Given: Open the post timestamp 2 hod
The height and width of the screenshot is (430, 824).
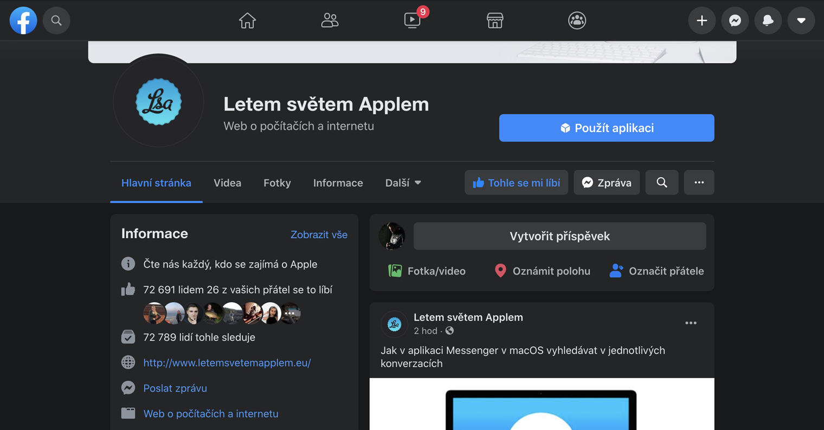Looking at the screenshot, I should [x=426, y=331].
